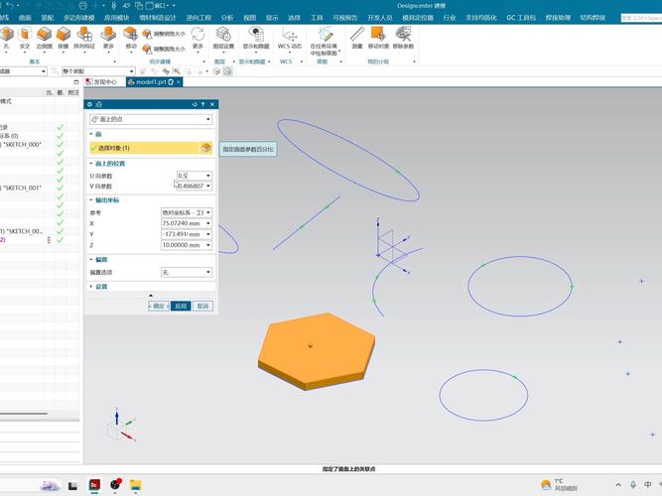
Task: Open the 整个装配 selection scope dropdown
Action: (98, 71)
